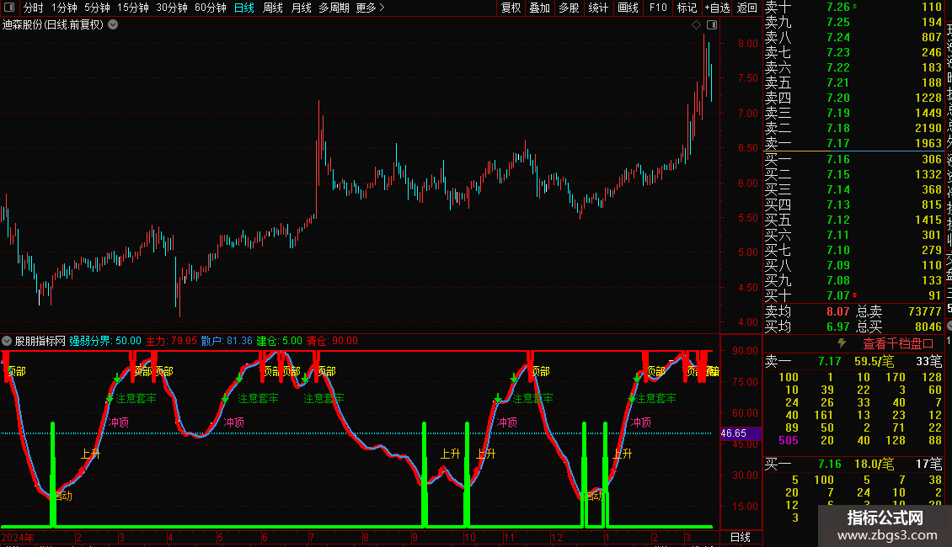Click the 散户: 81.36 indicator value
The image size is (952, 547).
[227, 341]
